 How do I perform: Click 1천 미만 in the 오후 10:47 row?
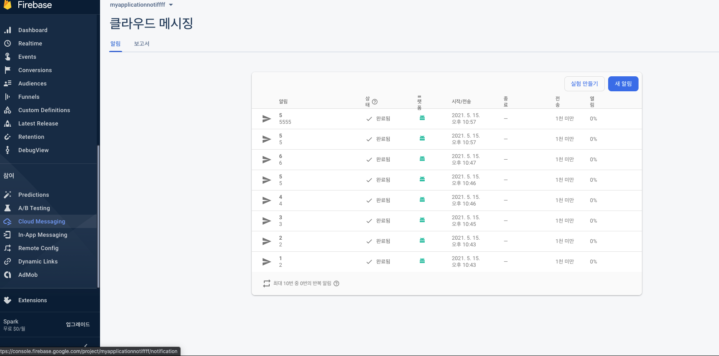565,160
